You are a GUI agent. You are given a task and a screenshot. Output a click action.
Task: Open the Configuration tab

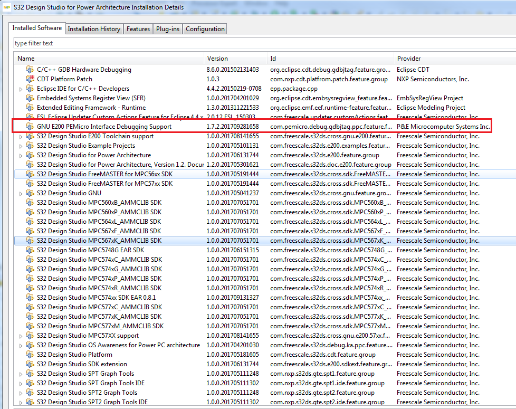205,29
